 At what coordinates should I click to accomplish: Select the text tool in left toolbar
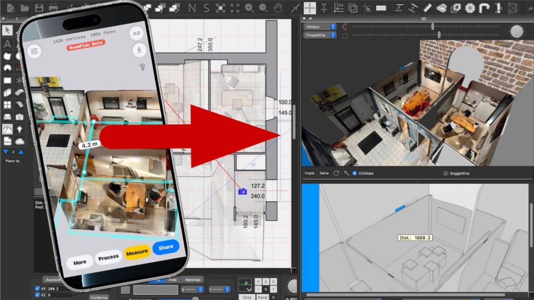pos(7,44)
